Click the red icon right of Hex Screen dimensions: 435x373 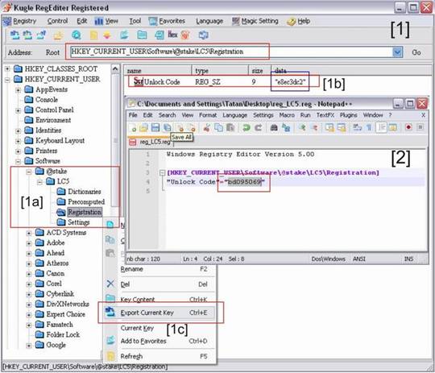tap(185, 35)
